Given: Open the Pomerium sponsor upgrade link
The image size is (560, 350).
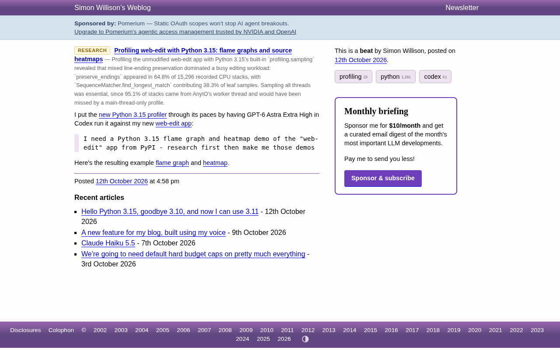Looking at the screenshot, I should (185, 32).
